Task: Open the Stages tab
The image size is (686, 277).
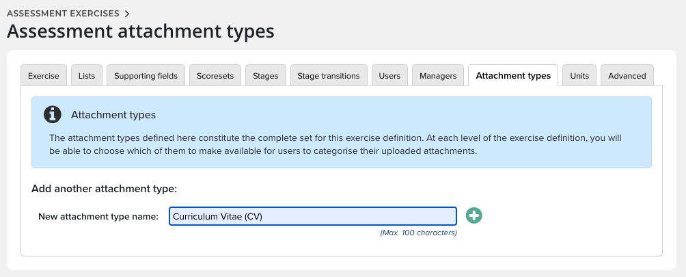Action: 265,76
